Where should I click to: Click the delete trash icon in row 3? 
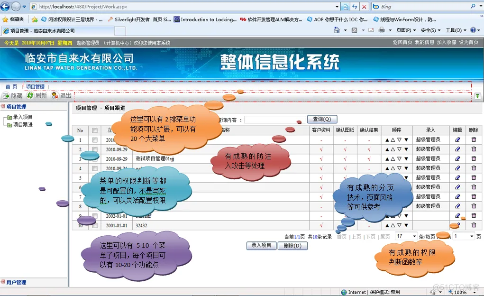(474, 158)
